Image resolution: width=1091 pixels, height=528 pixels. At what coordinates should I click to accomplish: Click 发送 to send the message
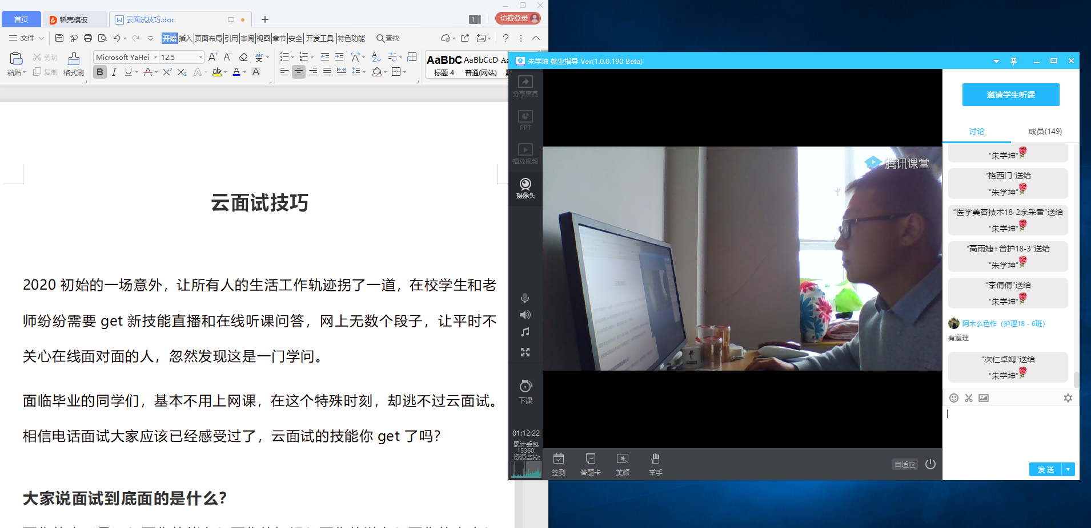coord(1045,469)
